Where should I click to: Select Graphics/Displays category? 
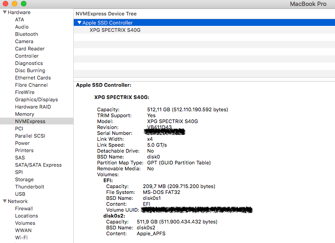(x=36, y=99)
